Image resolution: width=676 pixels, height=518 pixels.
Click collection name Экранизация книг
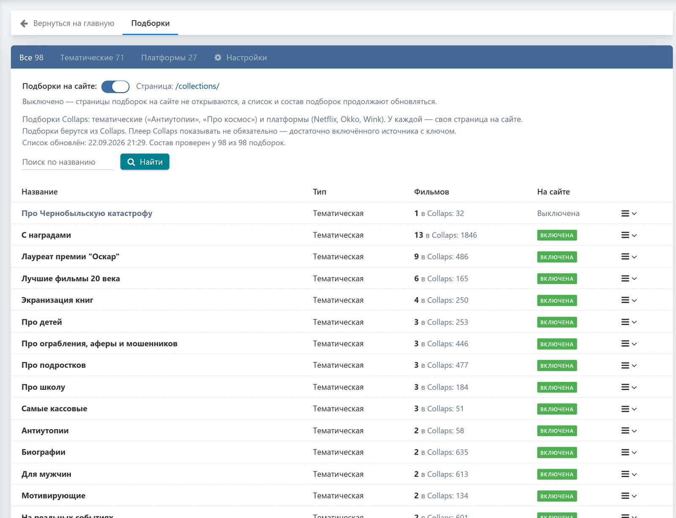pos(57,300)
